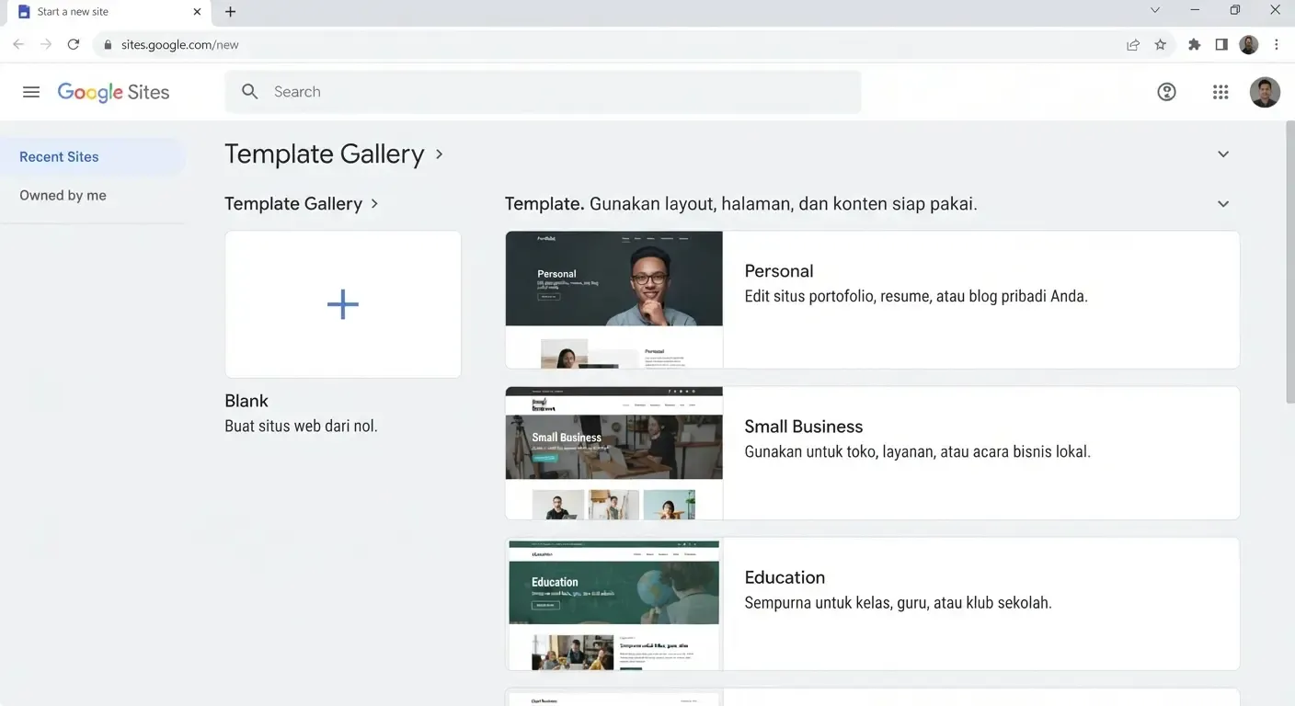Switch to the Start a new site tab
The width and height of the screenshot is (1295, 706).
108,12
